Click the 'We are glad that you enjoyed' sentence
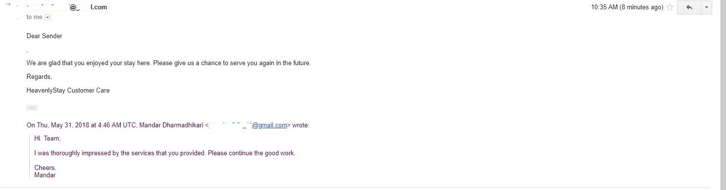 [168, 63]
